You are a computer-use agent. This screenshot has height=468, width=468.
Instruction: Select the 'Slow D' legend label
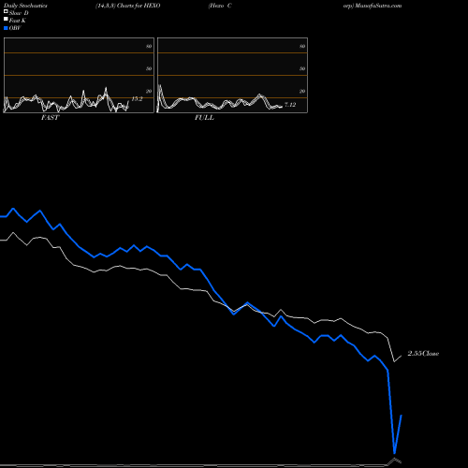[19, 13]
